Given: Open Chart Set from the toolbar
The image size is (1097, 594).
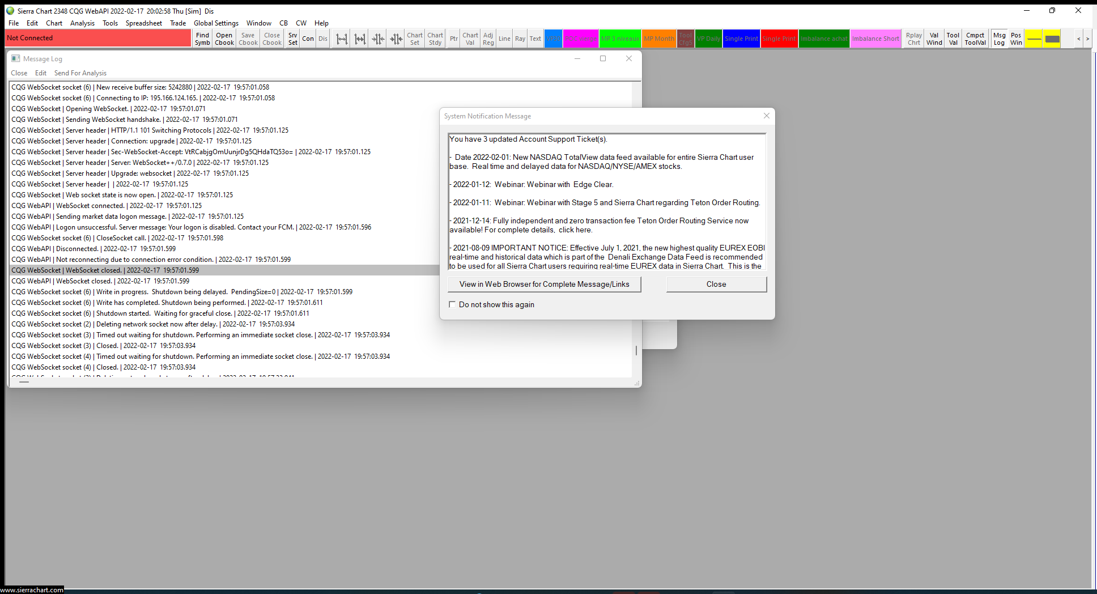Looking at the screenshot, I should (415, 39).
